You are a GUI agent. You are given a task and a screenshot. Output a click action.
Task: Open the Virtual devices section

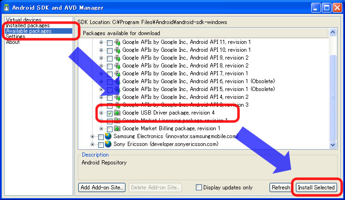click(x=24, y=20)
